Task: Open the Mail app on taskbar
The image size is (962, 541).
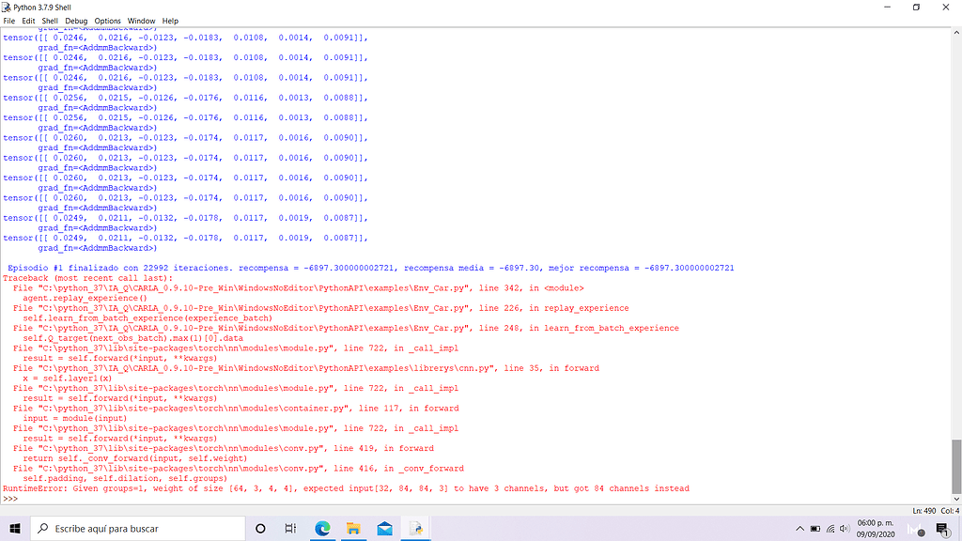Action: (384, 528)
